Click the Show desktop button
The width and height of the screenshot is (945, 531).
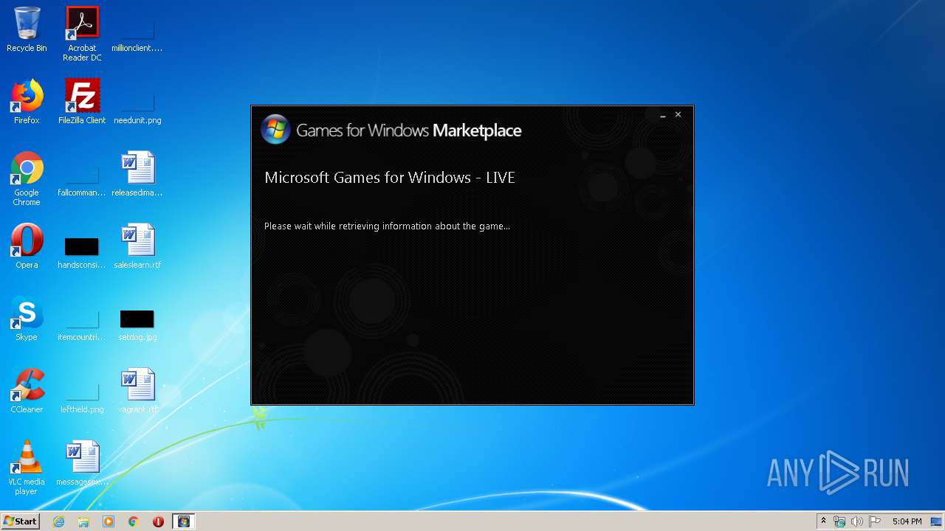click(937, 521)
